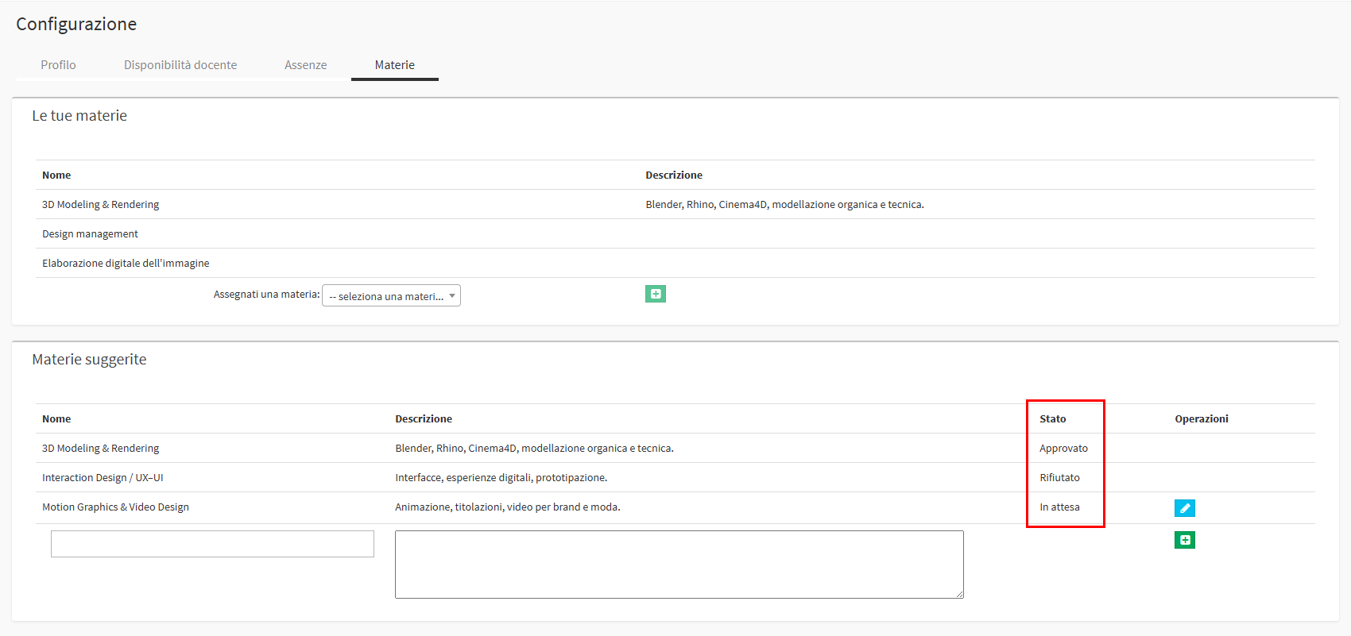Click the 'Rifiutato' status text

(x=1059, y=478)
